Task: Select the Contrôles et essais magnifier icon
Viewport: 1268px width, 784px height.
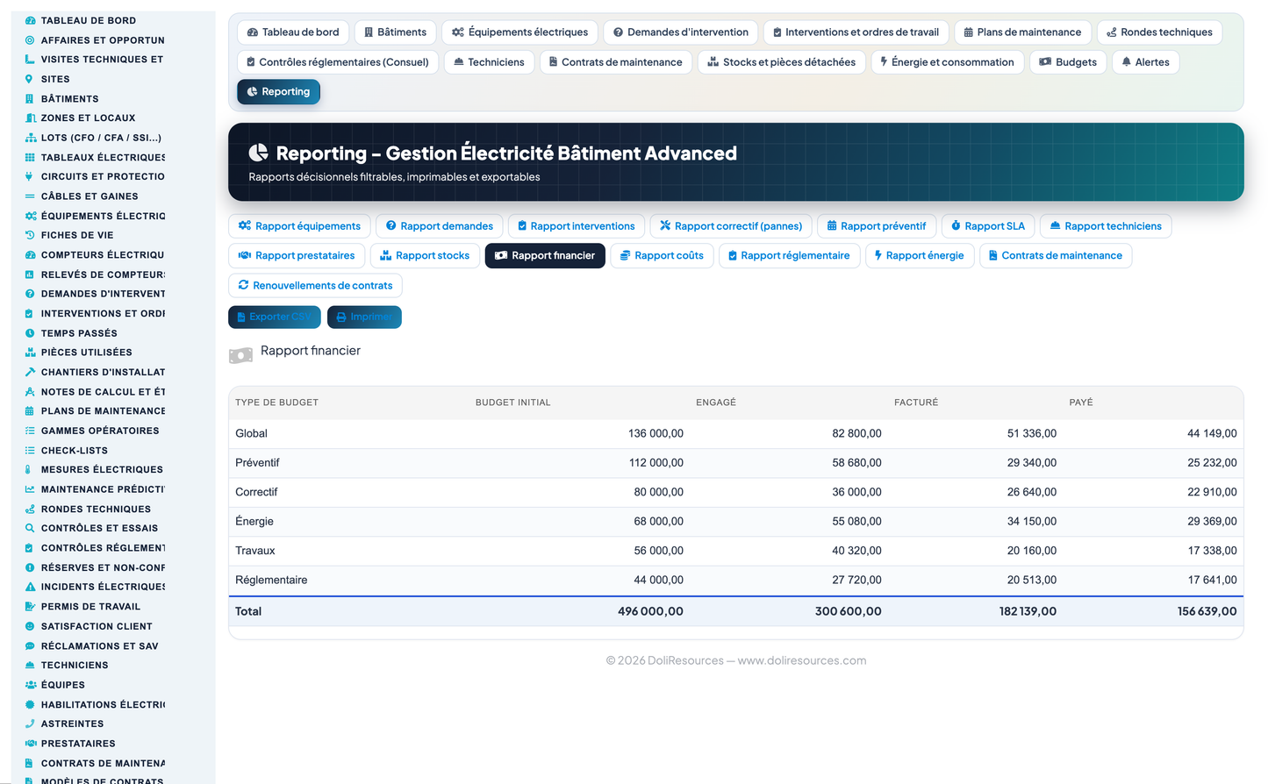Action: pyautogui.click(x=30, y=528)
